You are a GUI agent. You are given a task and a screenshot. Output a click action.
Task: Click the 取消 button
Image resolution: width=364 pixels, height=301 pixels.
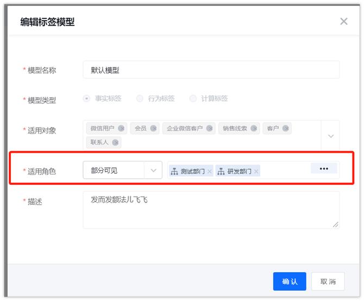(328, 281)
